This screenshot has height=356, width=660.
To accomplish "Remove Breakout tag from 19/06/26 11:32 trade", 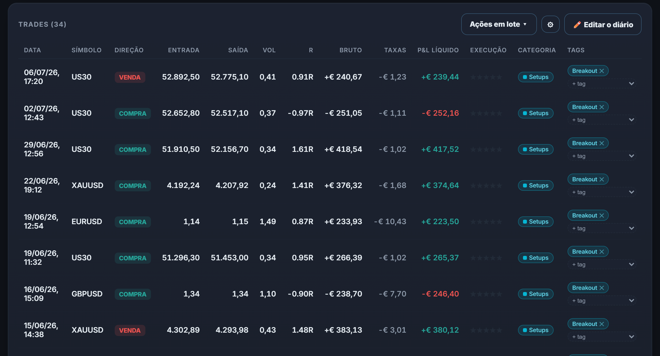I will 601,252.
